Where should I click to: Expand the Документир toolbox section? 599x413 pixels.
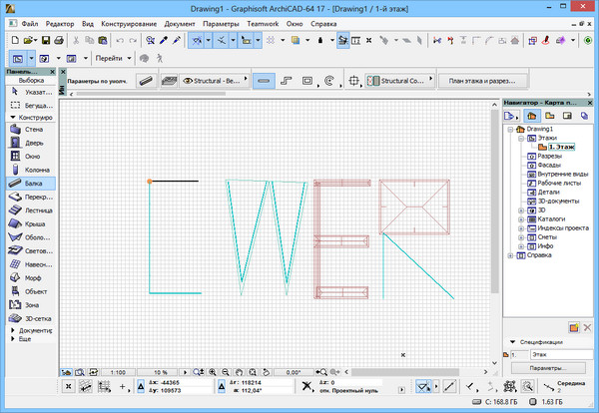coord(12,329)
